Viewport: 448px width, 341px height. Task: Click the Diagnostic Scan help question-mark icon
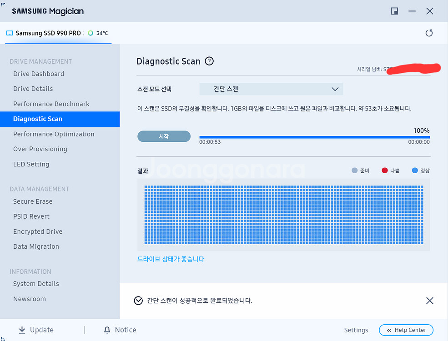(x=209, y=61)
